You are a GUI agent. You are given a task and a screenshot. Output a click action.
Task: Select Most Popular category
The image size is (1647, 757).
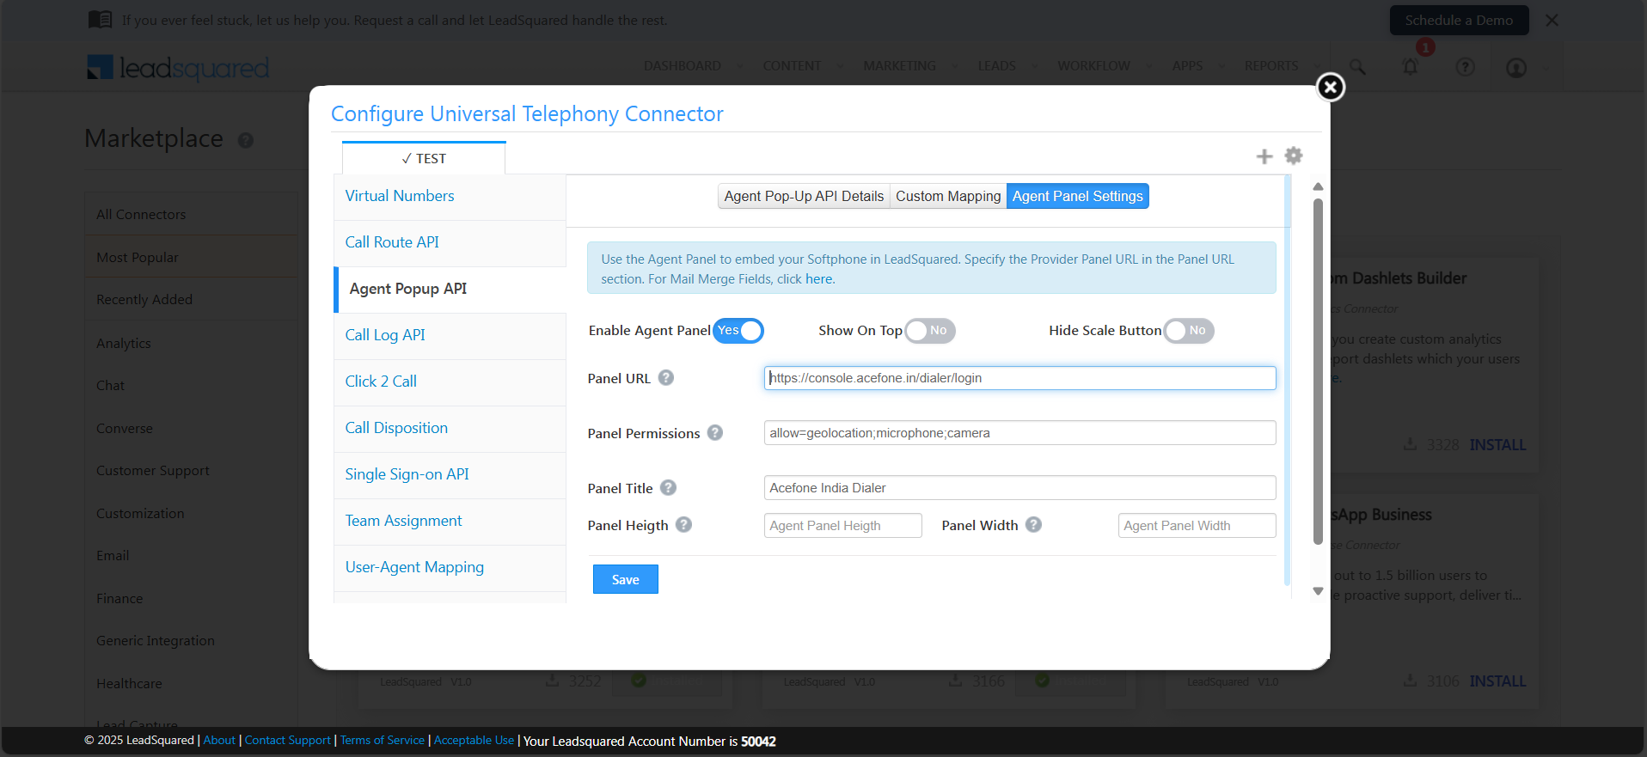click(x=191, y=257)
